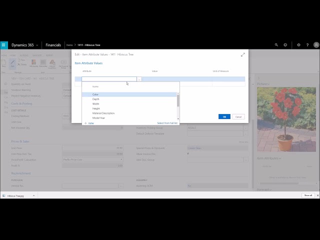Click inside the Attribute input field

[x=108, y=79]
